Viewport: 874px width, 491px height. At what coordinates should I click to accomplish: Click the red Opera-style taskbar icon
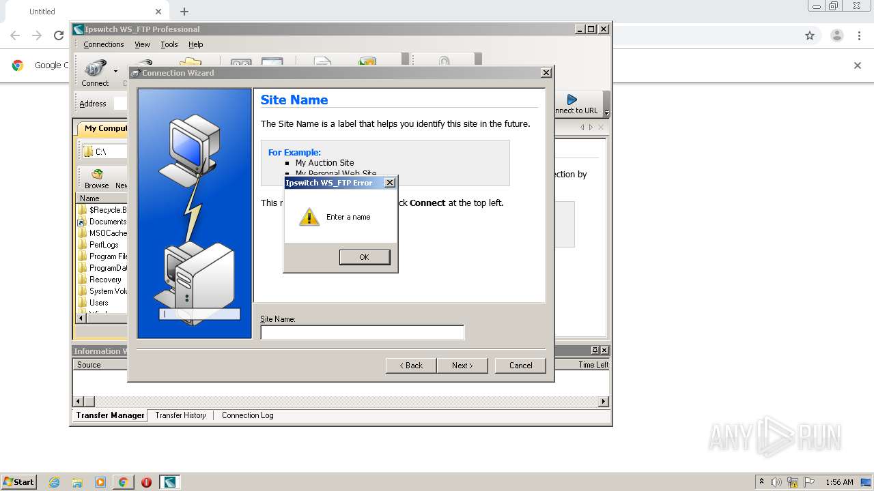146,482
